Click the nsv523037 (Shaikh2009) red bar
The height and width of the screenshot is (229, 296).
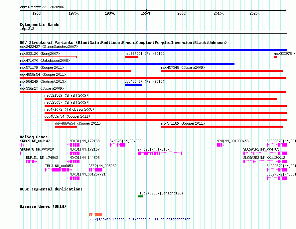(x=166, y=106)
